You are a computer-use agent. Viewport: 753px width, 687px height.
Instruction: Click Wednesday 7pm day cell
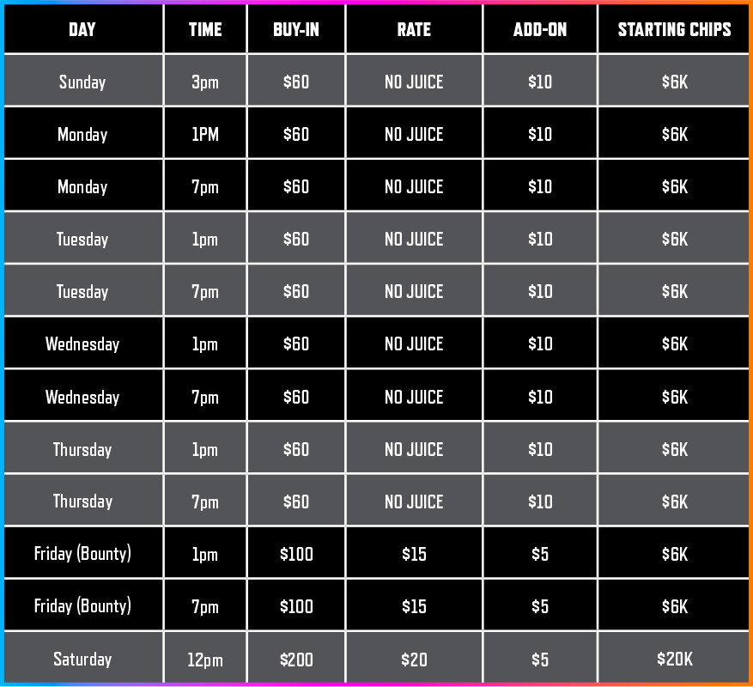click(82, 397)
